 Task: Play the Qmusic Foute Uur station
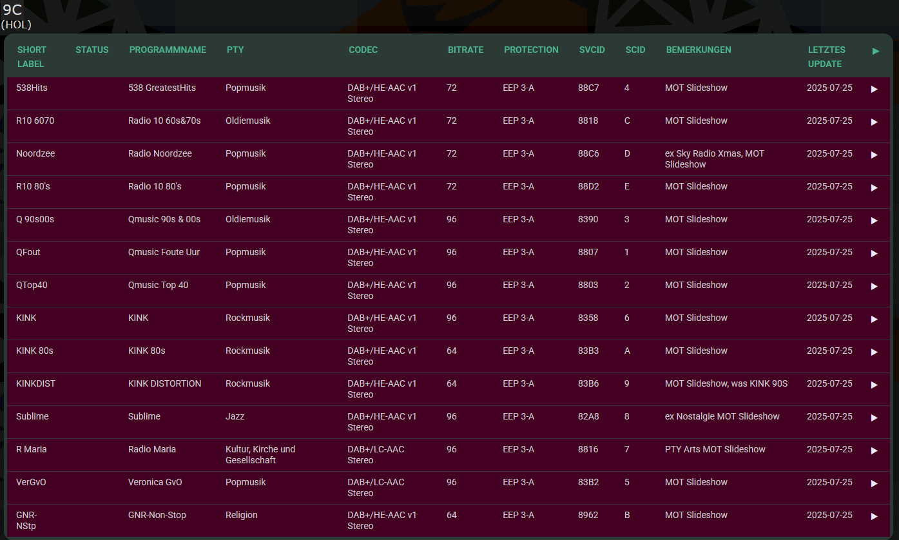874,253
